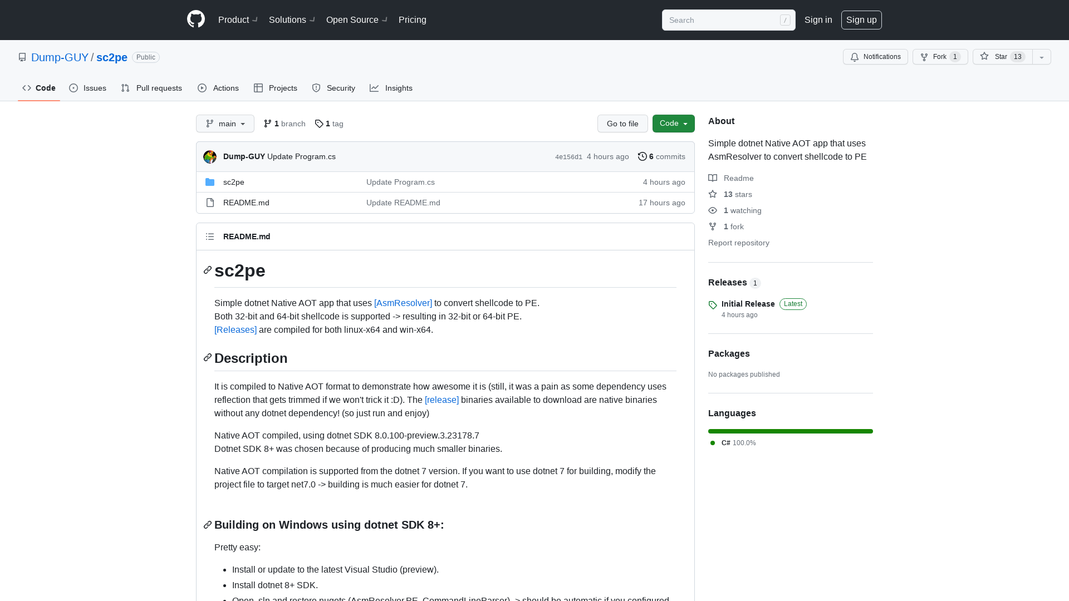This screenshot has width=1069, height=601.
Task: Click the Actions tab icon
Action: point(203,88)
